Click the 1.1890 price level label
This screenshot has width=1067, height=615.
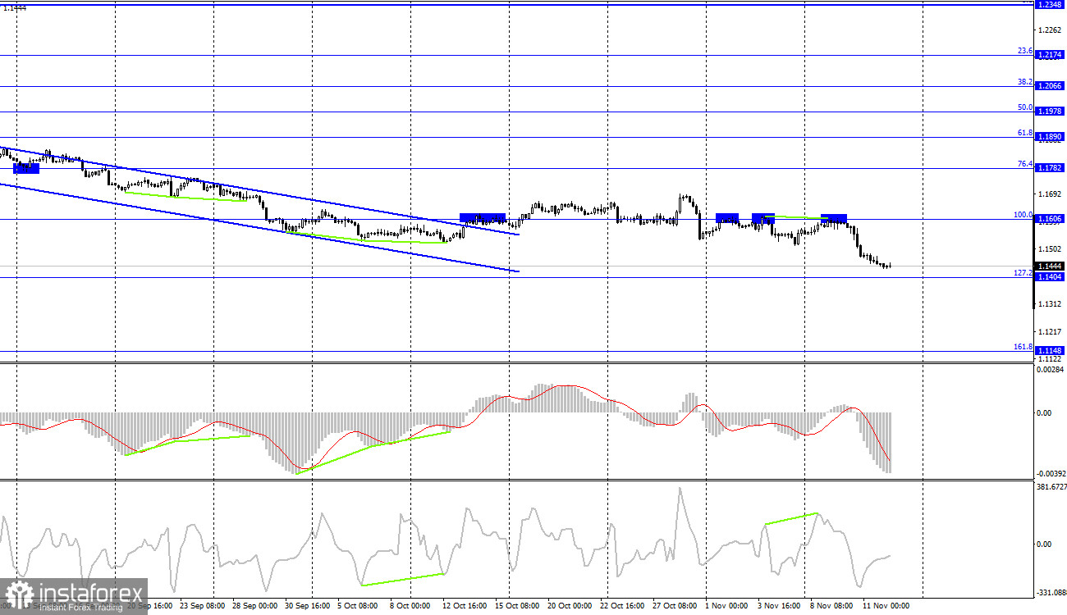point(1050,137)
